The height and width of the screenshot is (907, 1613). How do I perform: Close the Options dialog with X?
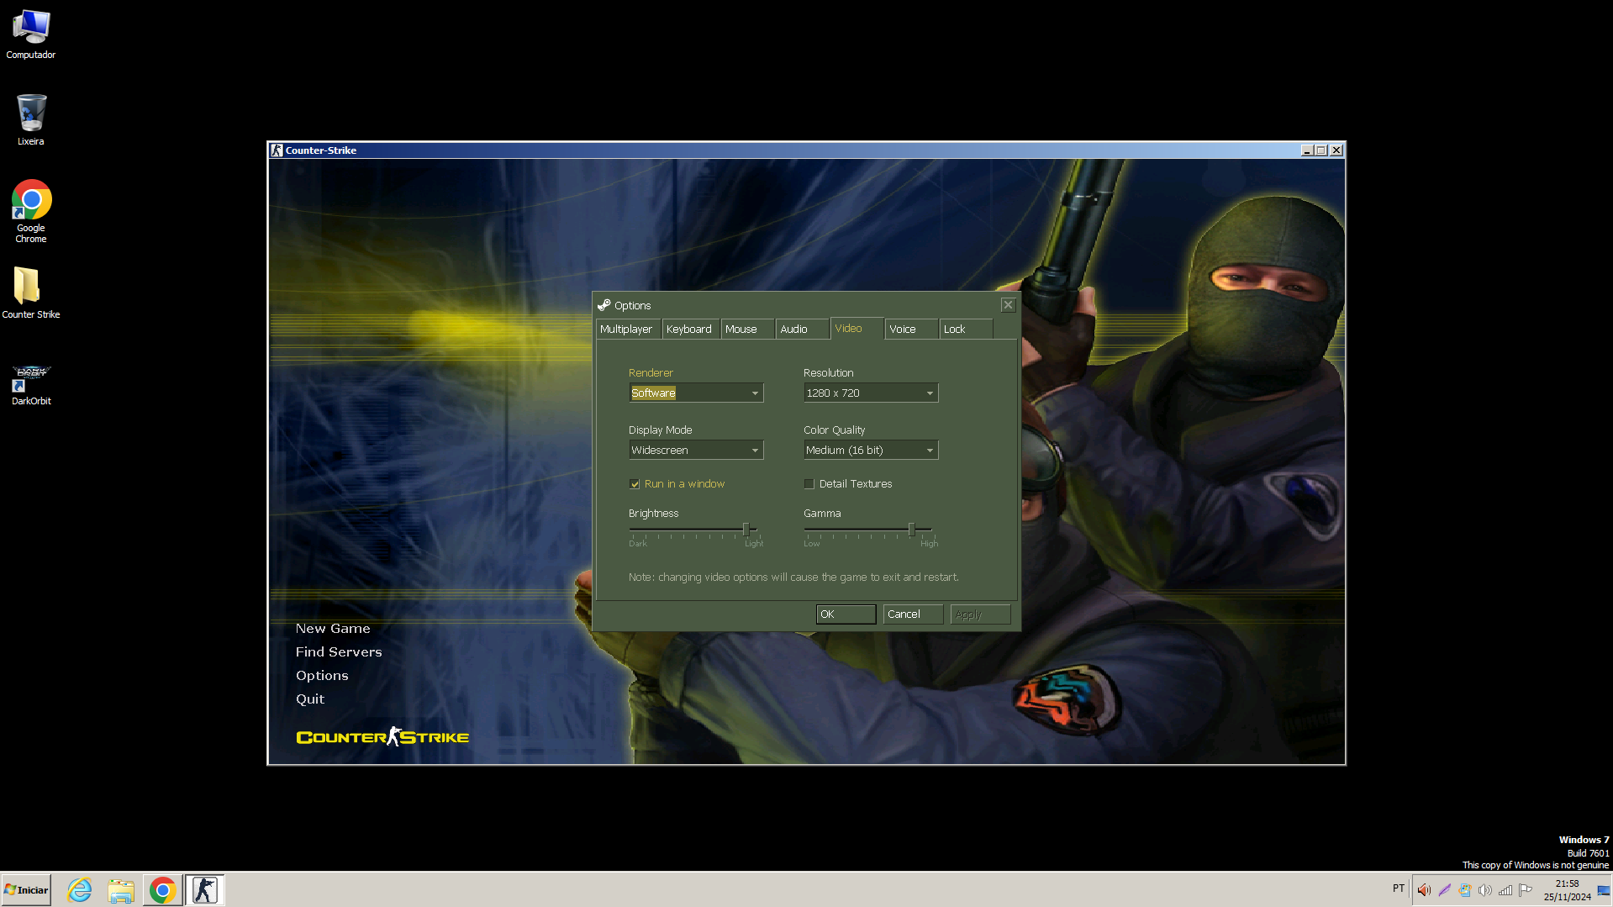tap(1008, 305)
